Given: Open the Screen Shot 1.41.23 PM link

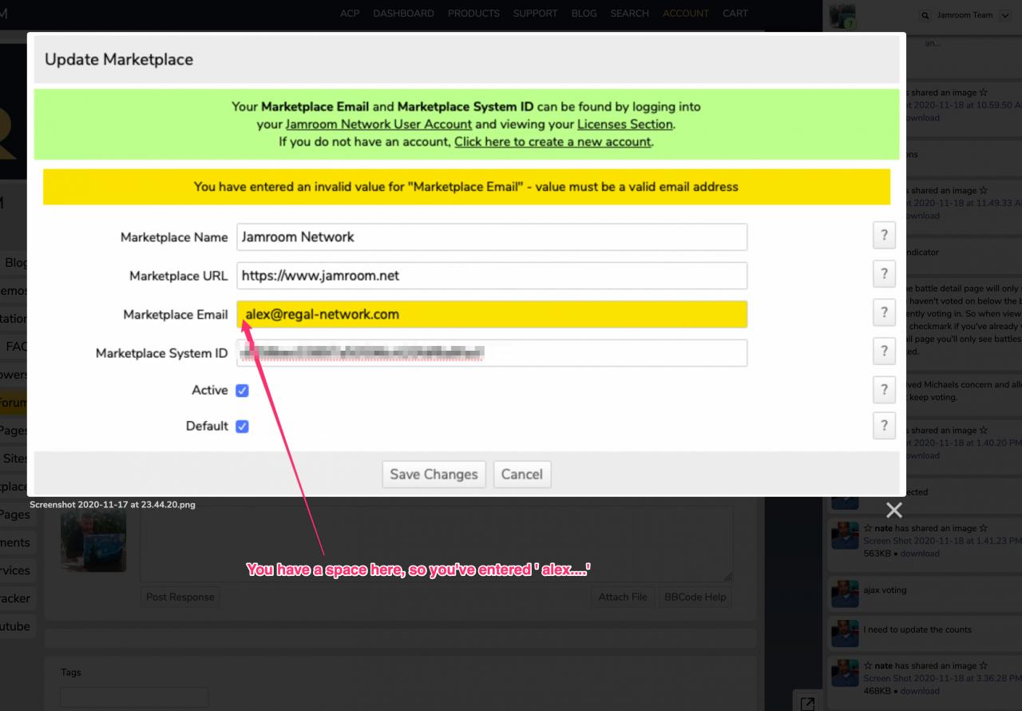Looking at the screenshot, I should (x=942, y=541).
